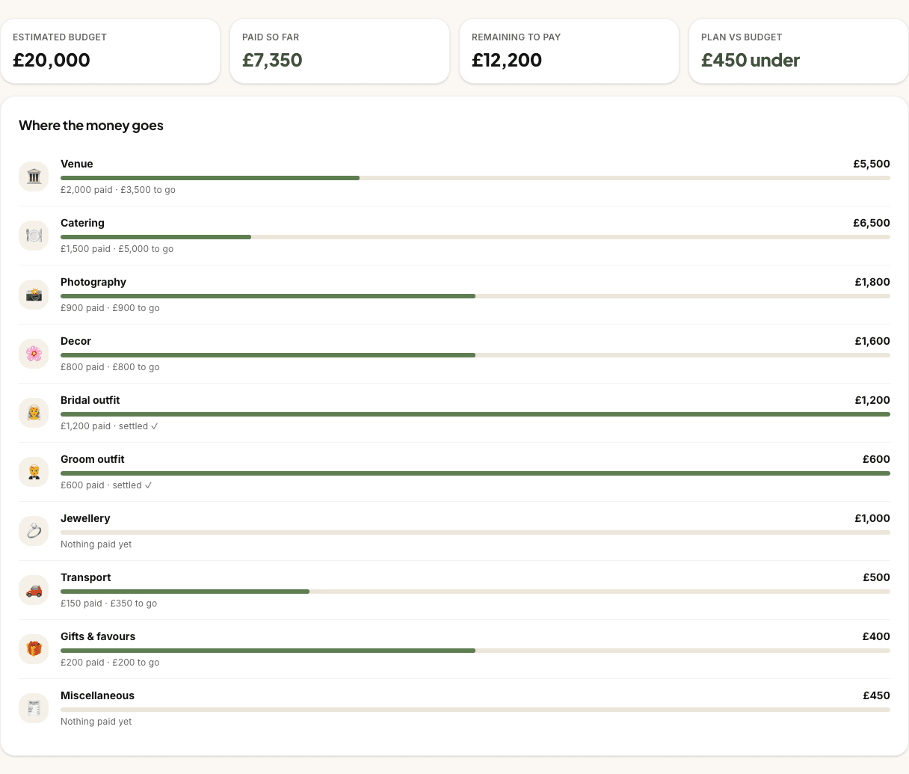Image resolution: width=909 pixels, height=774 pixels.
Task: Click the Decor flower icon
Action: tap(34, 354)
